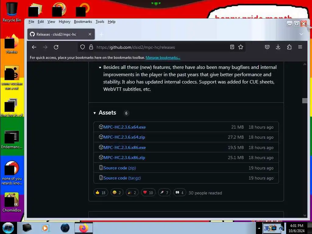Go back with the browser back arrow
312x234 pixels.
pyautogui.click(x=34, y=47)
